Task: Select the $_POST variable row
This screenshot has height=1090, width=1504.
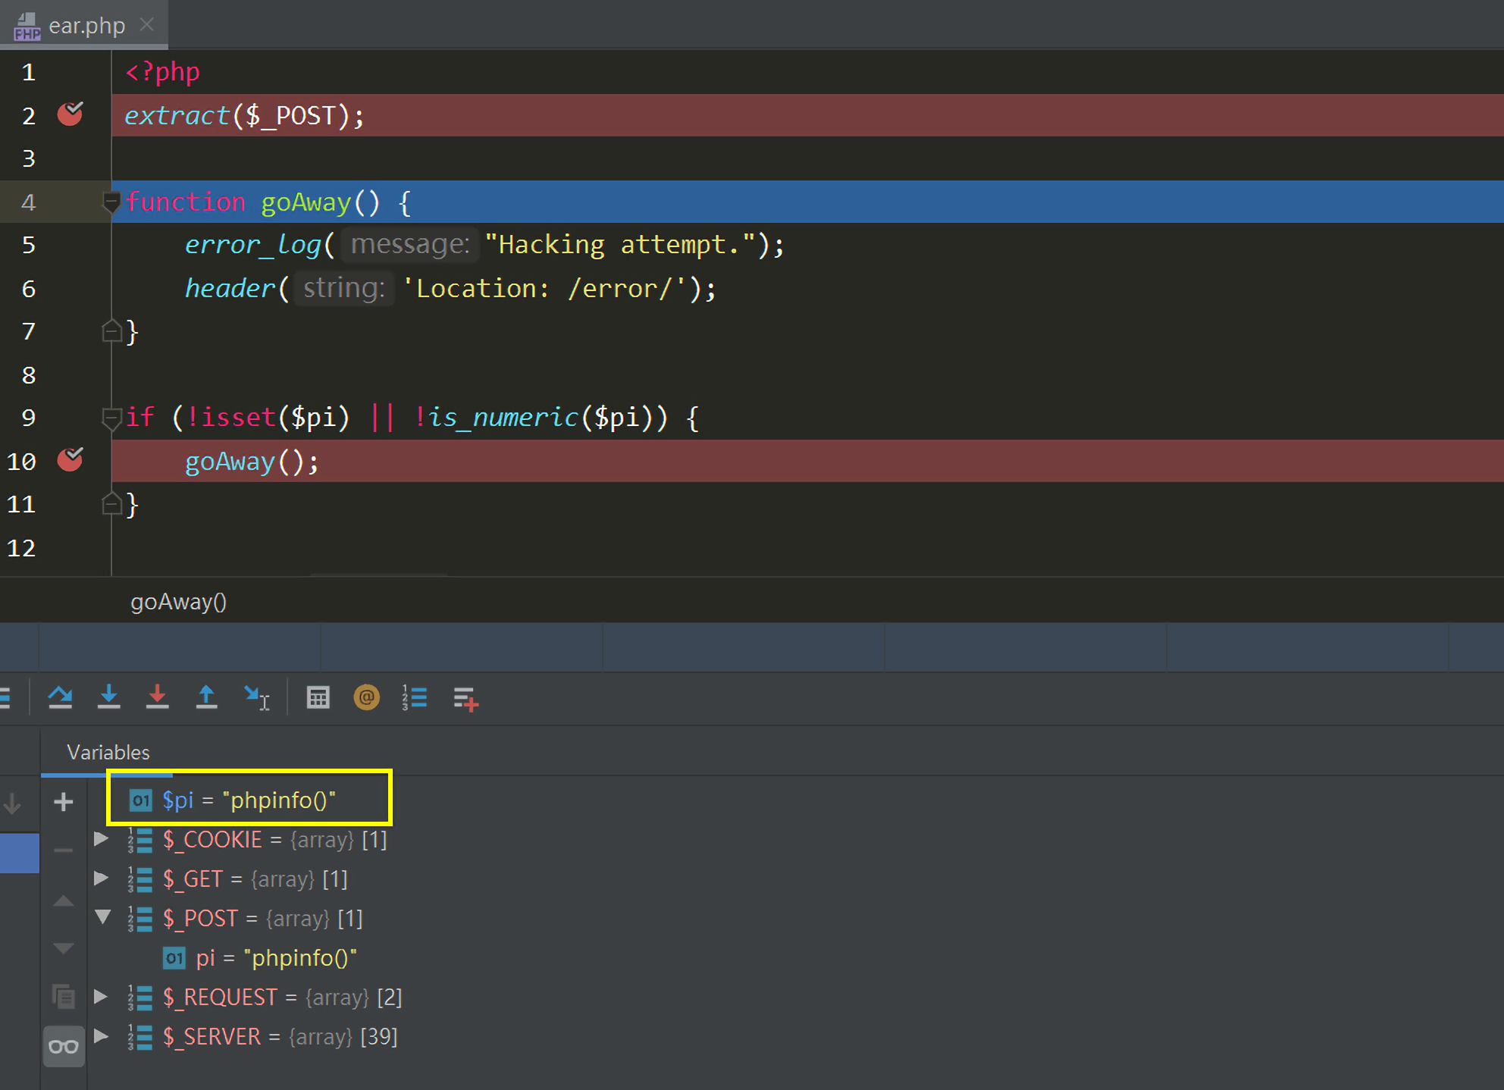Action: tap(245, 918)
